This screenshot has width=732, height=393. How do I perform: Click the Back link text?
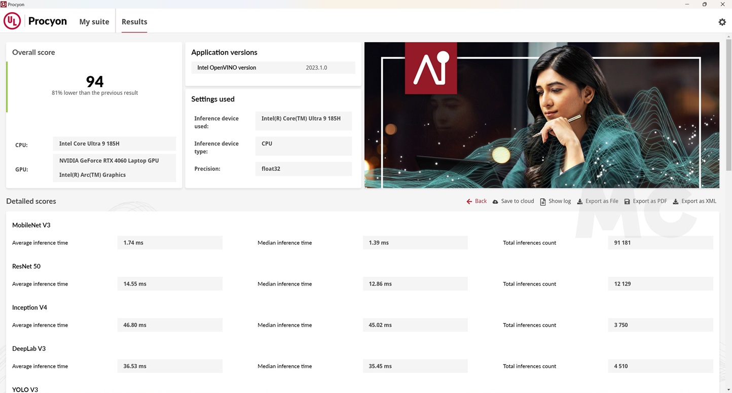(x=481, y=201)
